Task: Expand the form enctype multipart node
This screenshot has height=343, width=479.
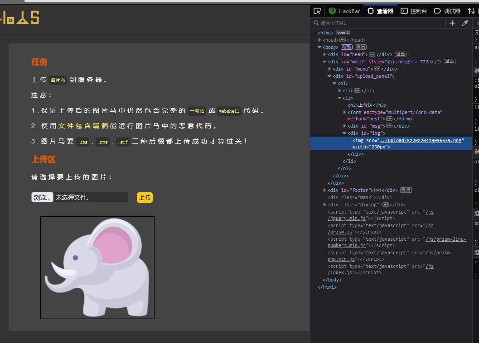Action: tap(344, 112)
